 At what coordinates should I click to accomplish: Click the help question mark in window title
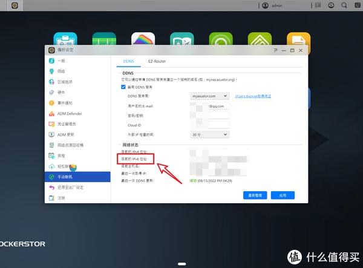275,50
